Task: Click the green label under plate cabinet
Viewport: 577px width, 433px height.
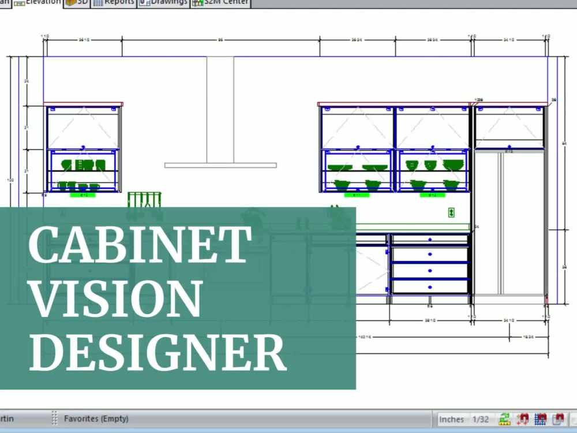Action: [357, 195]
